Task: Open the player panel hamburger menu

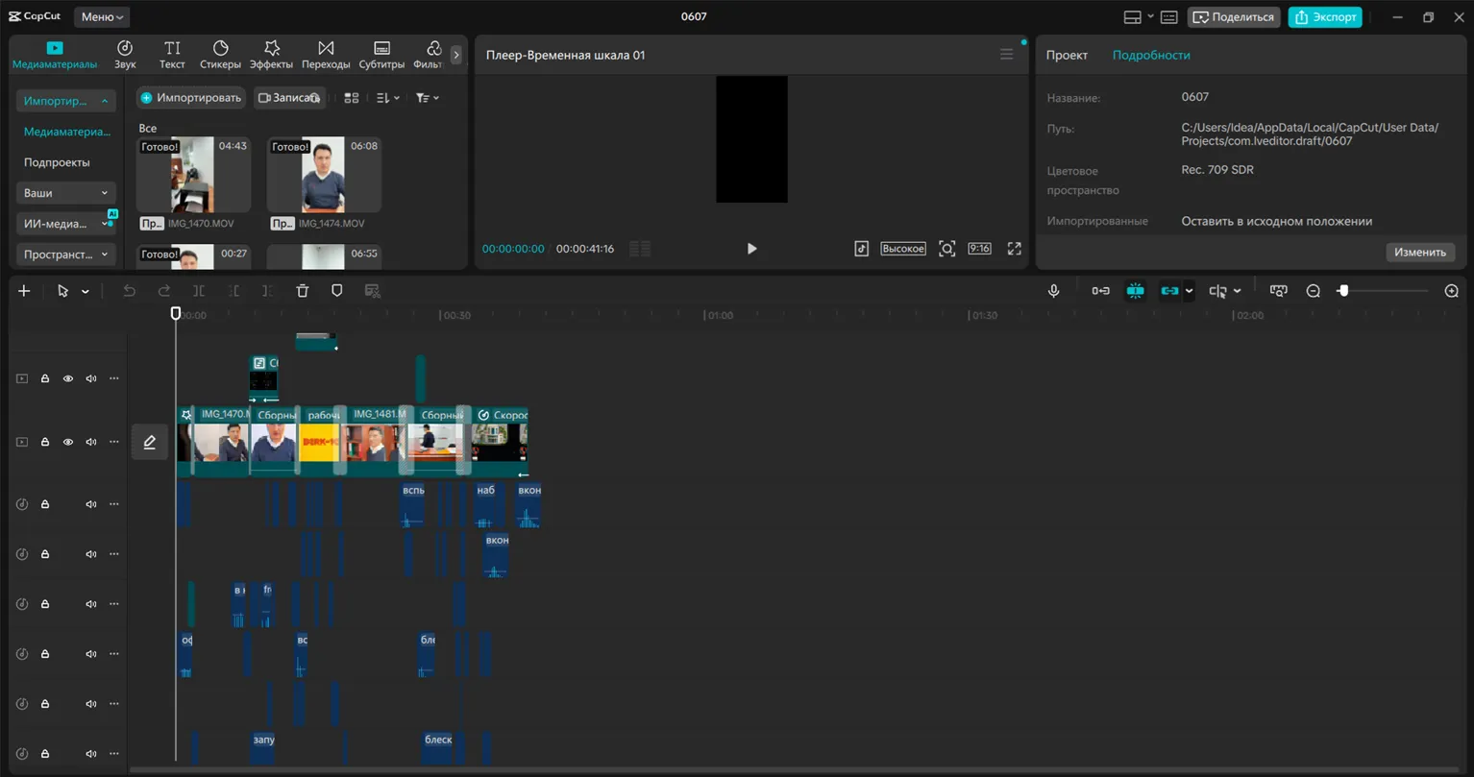Action: 1007,55
